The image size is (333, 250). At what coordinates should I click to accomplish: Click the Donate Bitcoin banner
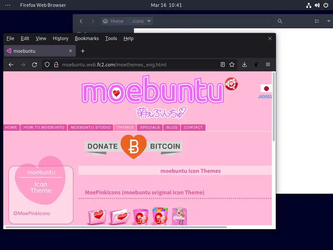tap(133, 147)
